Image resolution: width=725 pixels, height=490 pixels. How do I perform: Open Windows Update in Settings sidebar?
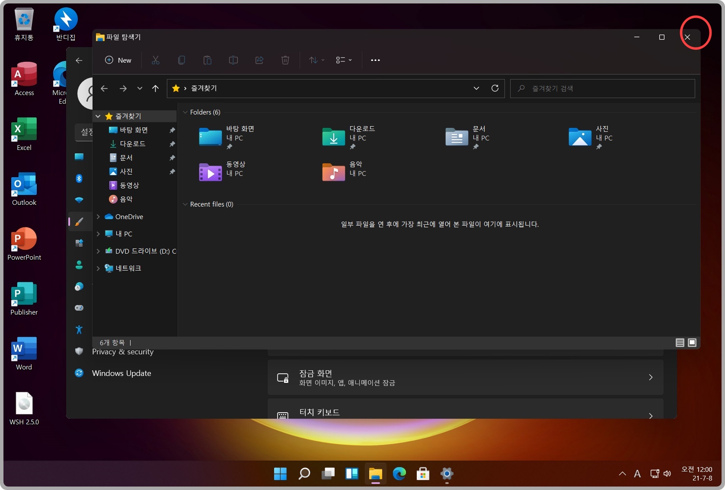click(x=121, y=373)
